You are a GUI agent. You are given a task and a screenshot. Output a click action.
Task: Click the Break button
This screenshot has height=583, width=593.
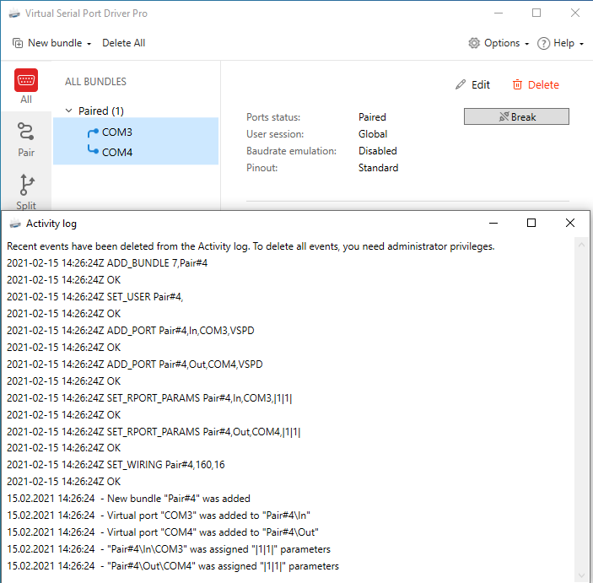(x=516, y=116)
